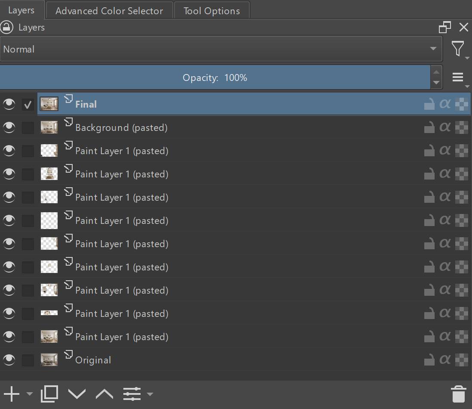Open layer properties sliders icon
This screenshot has width=472, height=409.
click(x=132, y=394)
